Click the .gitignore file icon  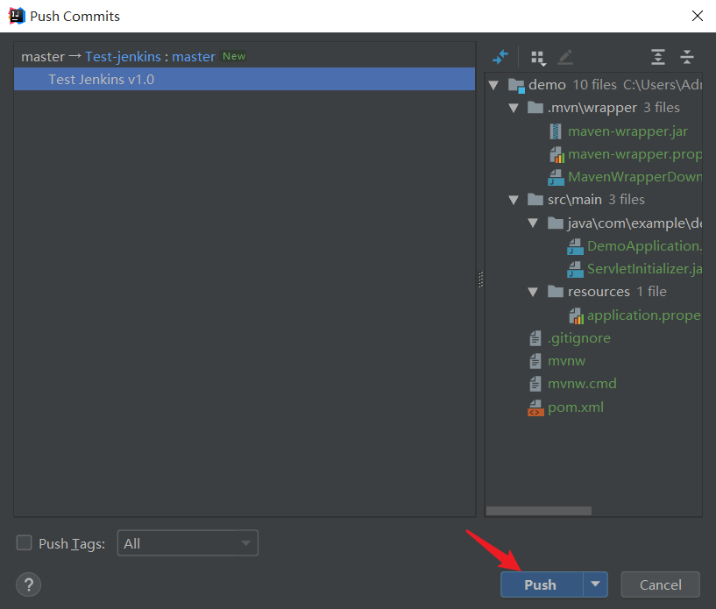535,337
